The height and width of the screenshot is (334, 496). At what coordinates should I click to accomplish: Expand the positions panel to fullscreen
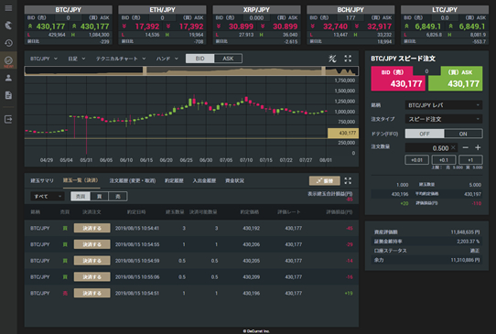[348, 180]
